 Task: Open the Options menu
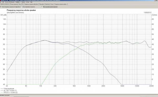23,2
